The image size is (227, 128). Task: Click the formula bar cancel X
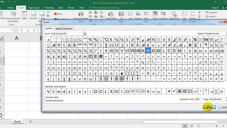pyautogui.click(x=22, y=30)
